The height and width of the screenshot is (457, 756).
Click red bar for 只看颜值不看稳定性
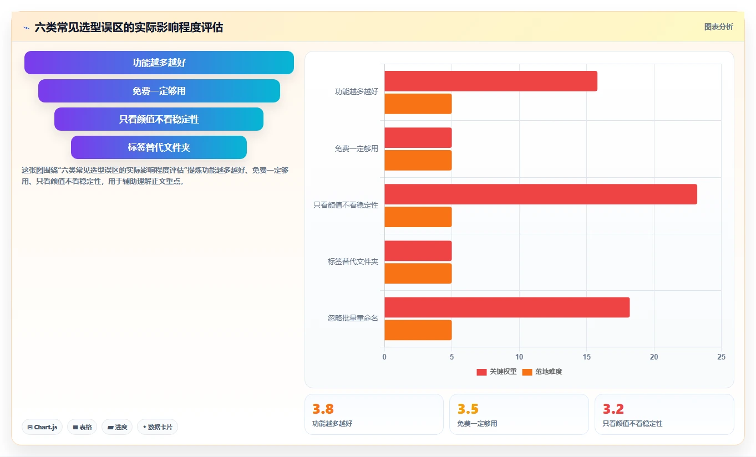pyautogui.click(x=541, y=194)
